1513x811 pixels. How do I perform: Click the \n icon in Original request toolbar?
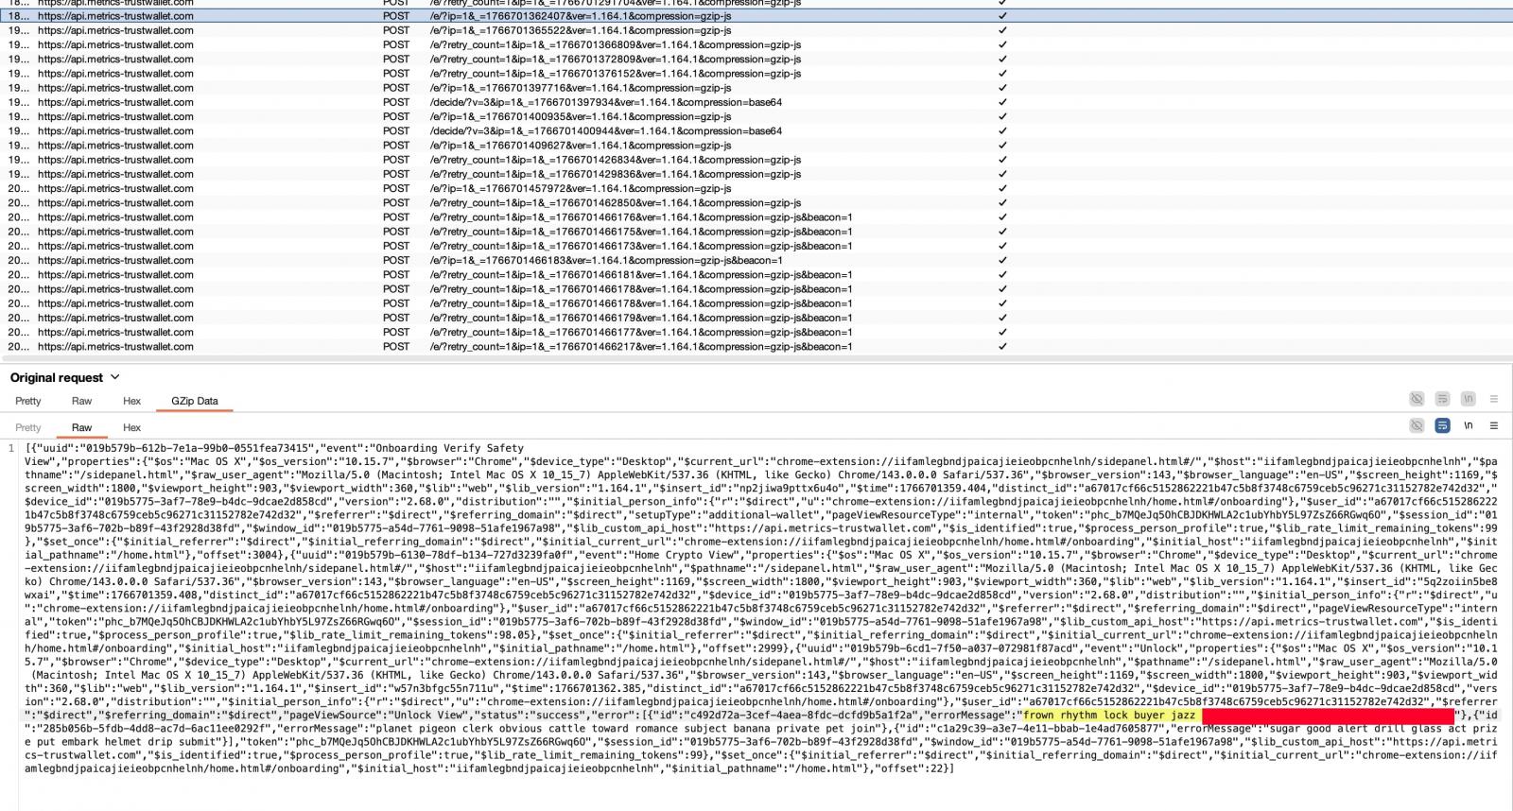(x=1468, y=399)
